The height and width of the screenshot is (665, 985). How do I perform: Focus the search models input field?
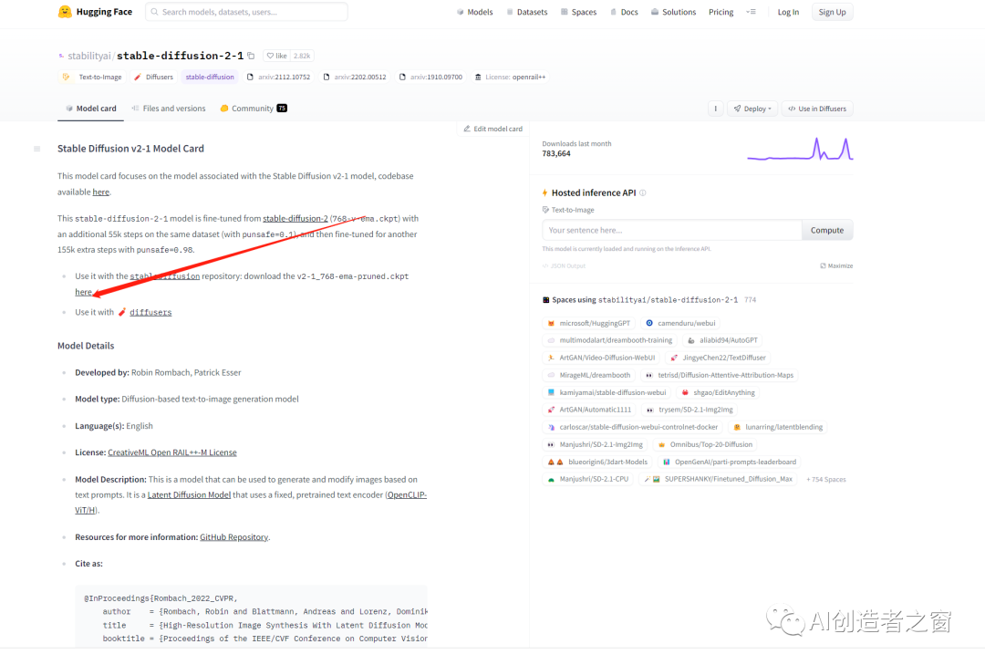pos(246,12)
